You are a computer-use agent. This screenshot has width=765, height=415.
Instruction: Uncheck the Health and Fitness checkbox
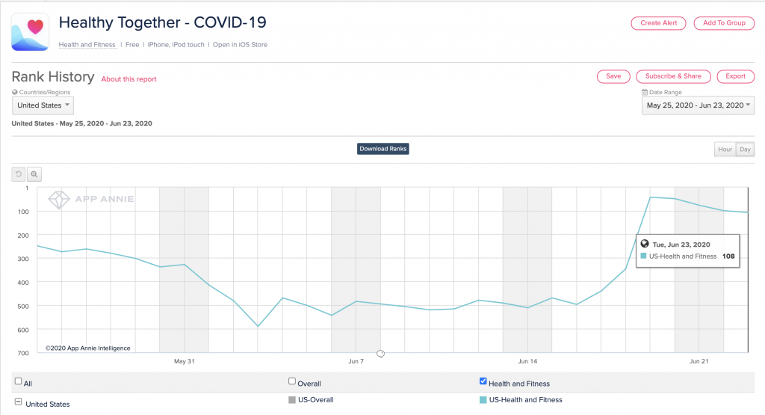(x=483, y=382)
